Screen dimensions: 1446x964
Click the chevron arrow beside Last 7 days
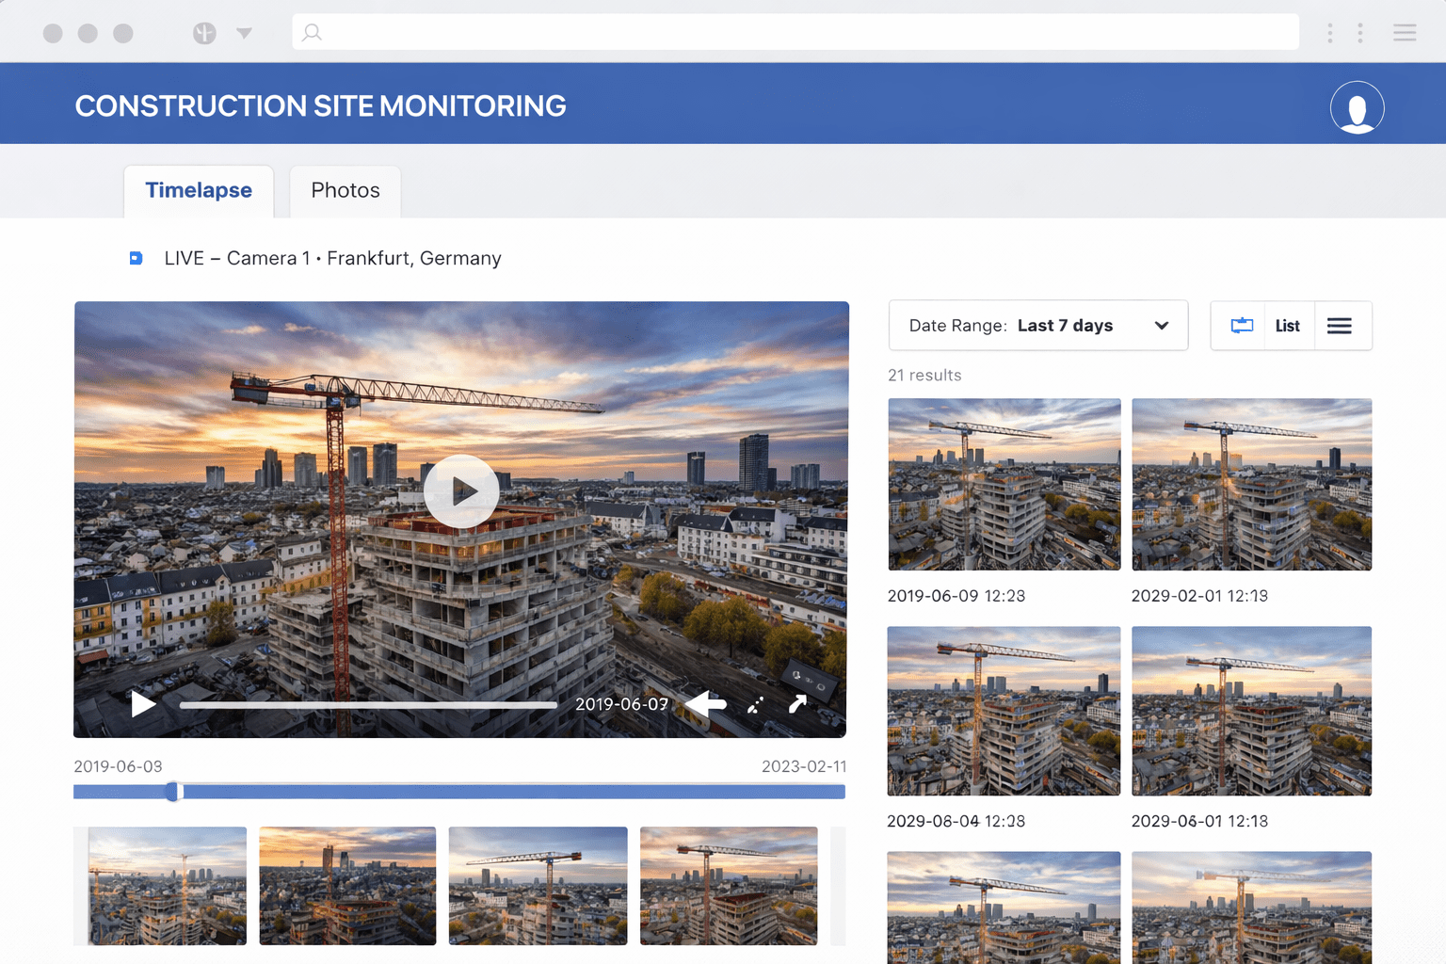click(1162, 326)
